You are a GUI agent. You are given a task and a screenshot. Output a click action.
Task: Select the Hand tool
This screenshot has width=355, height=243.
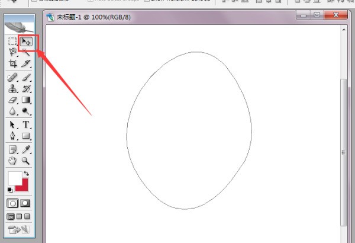pyautogui.click(x=12, y=161)
